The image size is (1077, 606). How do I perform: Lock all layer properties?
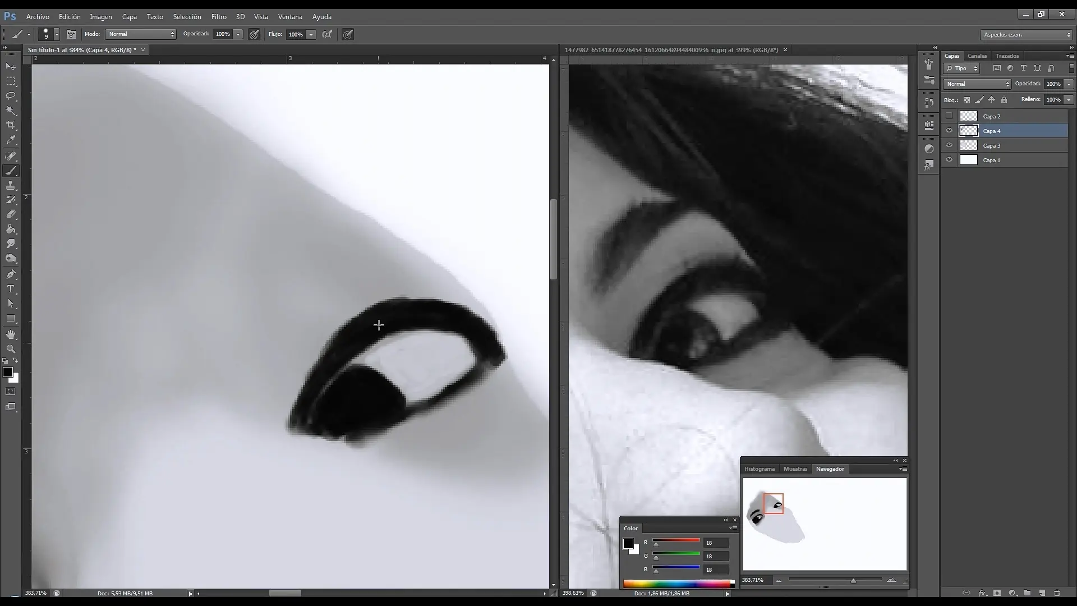tap(1004, 100)
